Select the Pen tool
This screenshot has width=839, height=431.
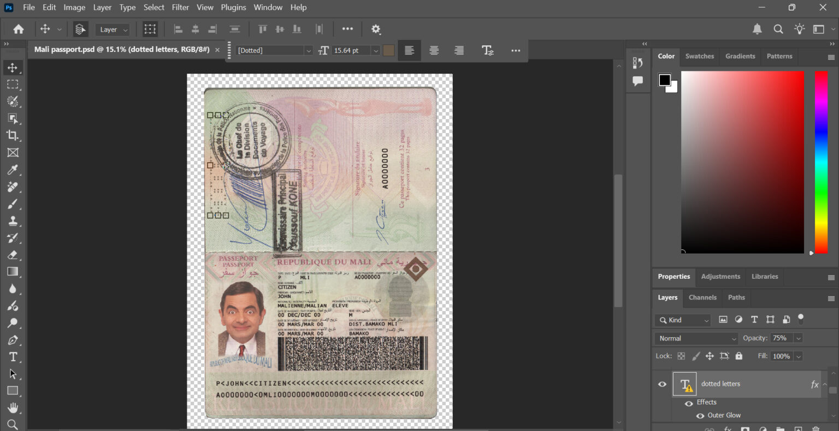point(13,340)
